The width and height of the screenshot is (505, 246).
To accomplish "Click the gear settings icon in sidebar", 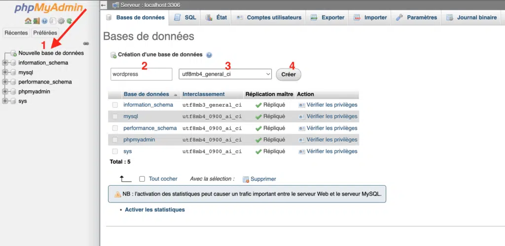I will pos(61,21).
